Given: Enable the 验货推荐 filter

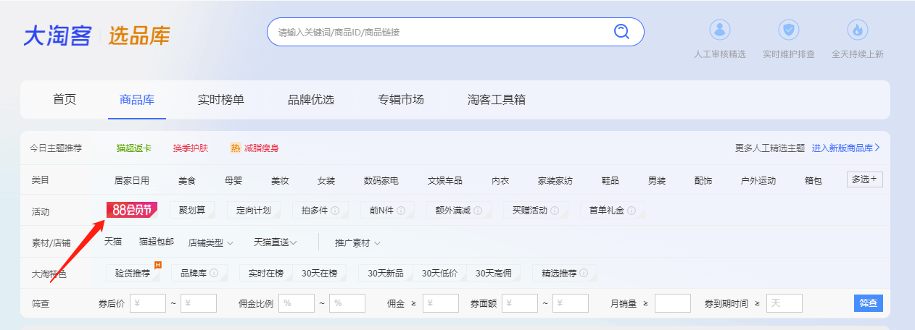Looking at the screenshot, I should point(133,274).
